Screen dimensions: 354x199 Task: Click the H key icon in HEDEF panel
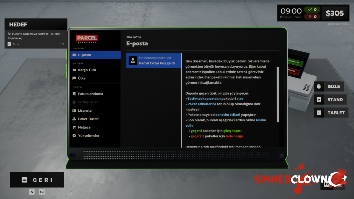(x=9, y=44)
